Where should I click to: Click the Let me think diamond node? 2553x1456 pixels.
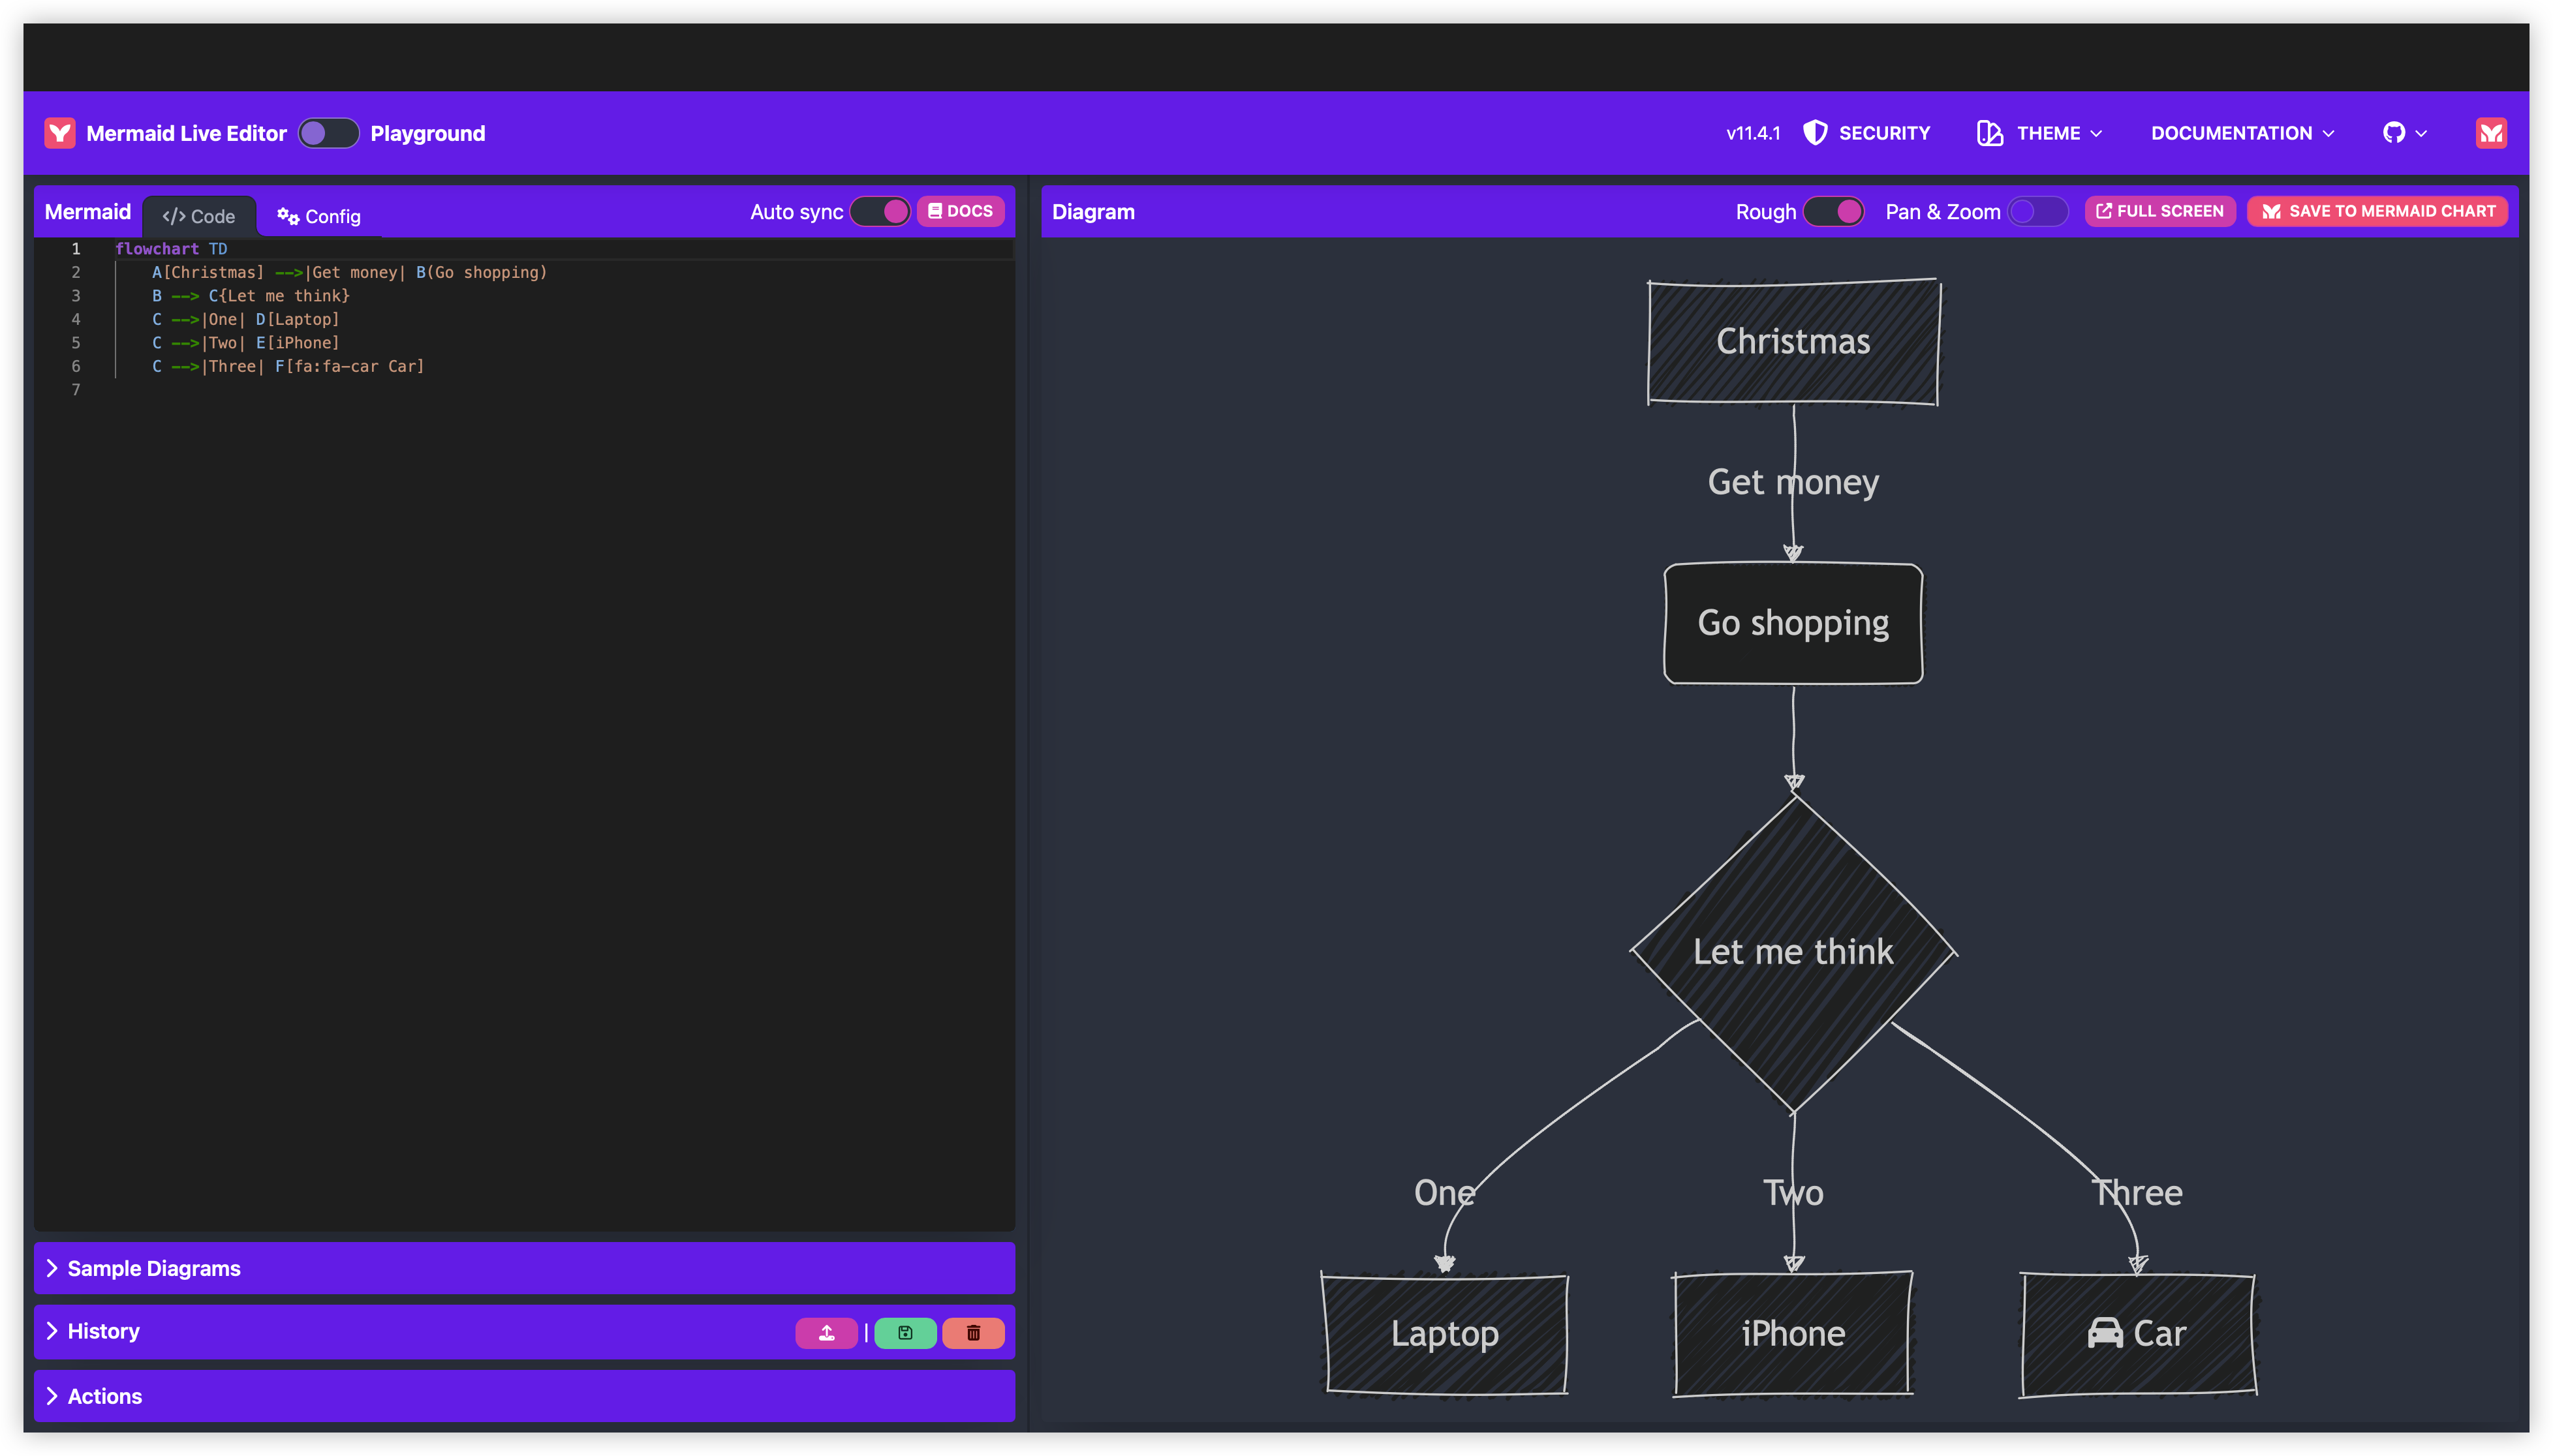[1794, 952]
